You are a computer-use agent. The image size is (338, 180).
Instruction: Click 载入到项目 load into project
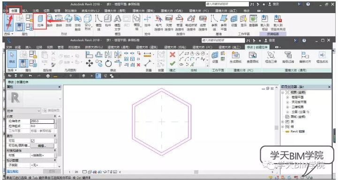pyautogui.click(x=265, y=22)
